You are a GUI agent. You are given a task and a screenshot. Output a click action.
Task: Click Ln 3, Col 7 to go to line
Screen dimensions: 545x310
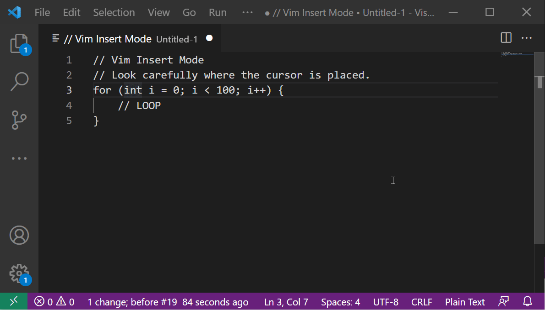coord(286,302)
